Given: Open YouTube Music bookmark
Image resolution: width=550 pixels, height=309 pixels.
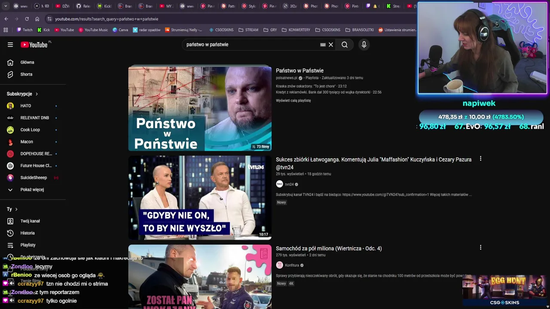Looking at the screenshot, I should point(93,30).
